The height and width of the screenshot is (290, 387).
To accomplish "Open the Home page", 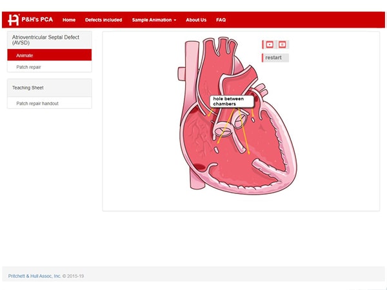I will (69, 20).
